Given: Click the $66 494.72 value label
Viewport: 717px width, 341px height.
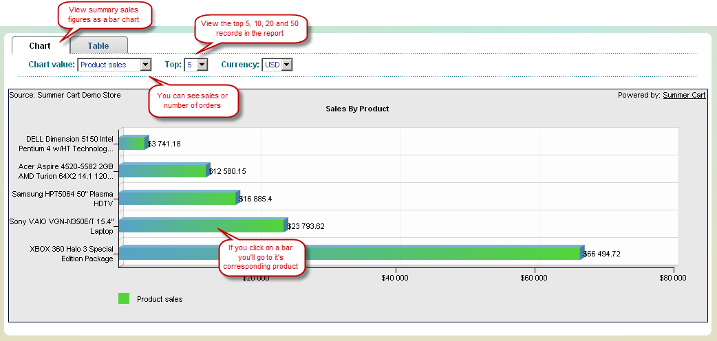Looking at the screenshot, I should 601,254.
